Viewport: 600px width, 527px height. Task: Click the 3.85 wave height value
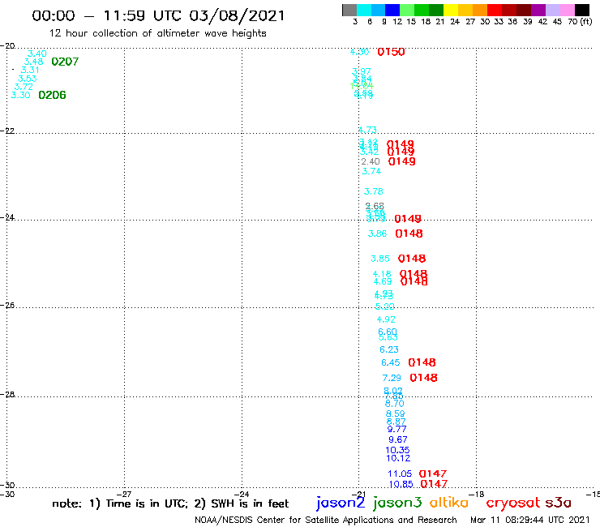(x=380, y=259)
